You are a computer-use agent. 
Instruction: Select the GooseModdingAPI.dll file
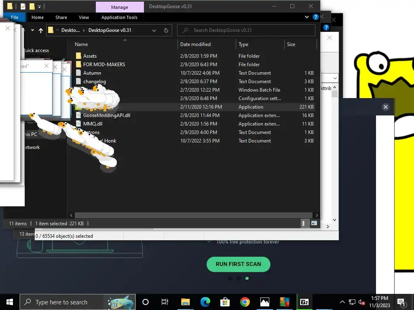107,115
